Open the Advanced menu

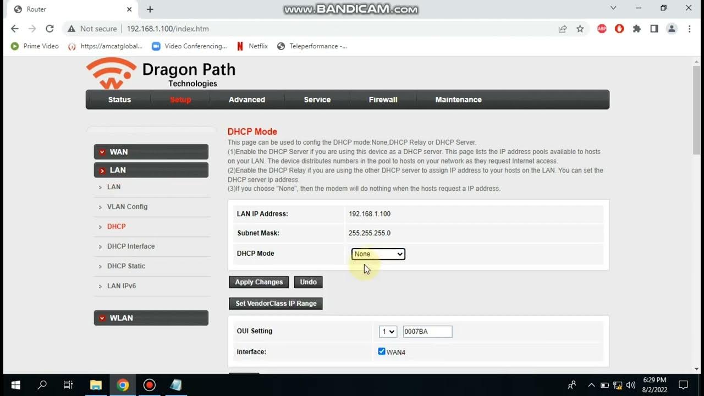247,100
